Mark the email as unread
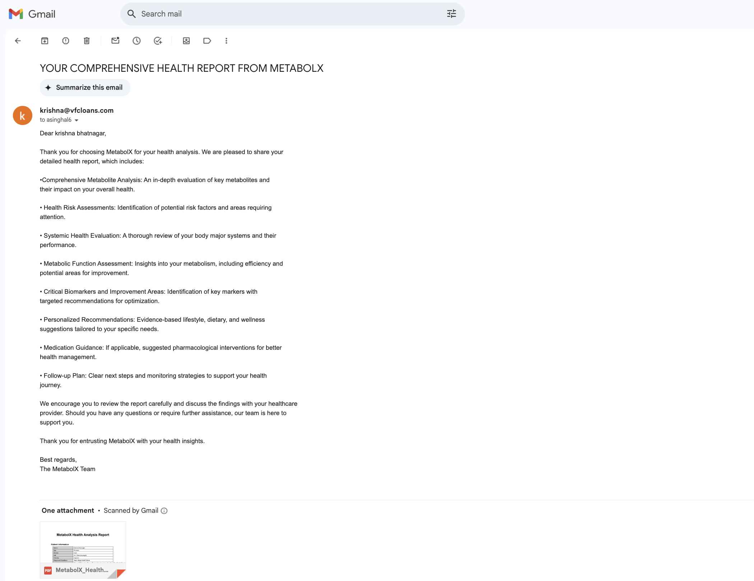754x581 pixels. (x=115, y=41)
